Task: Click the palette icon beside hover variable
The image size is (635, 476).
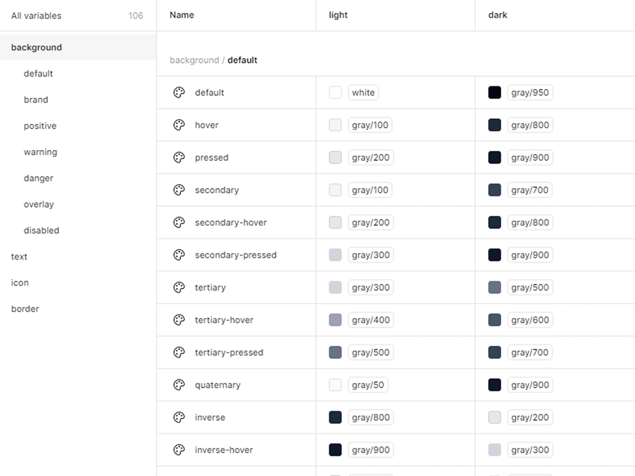Action: tap(179, 125)
